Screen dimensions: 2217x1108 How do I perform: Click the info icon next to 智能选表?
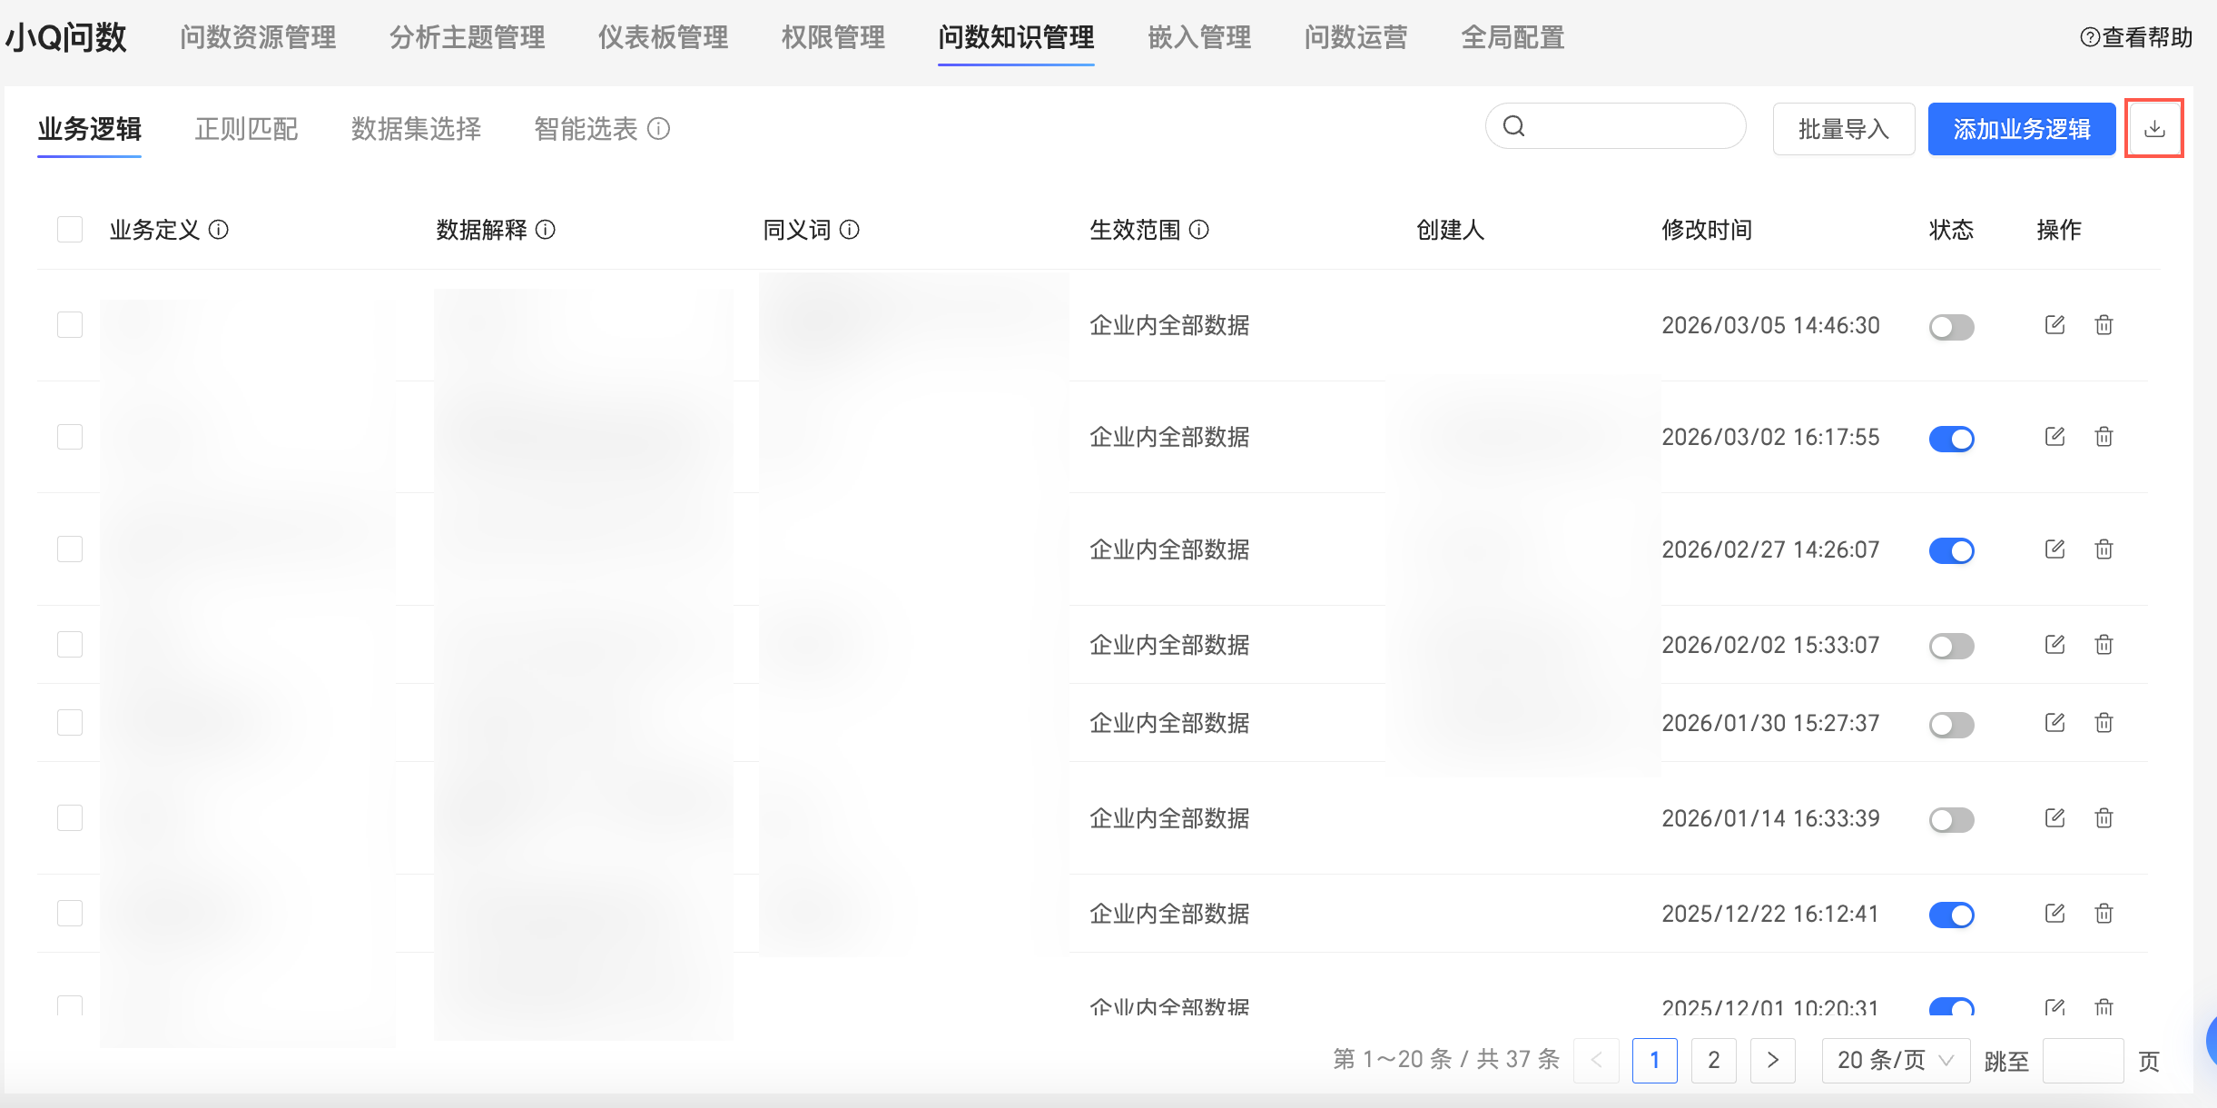tap(659, 129)
